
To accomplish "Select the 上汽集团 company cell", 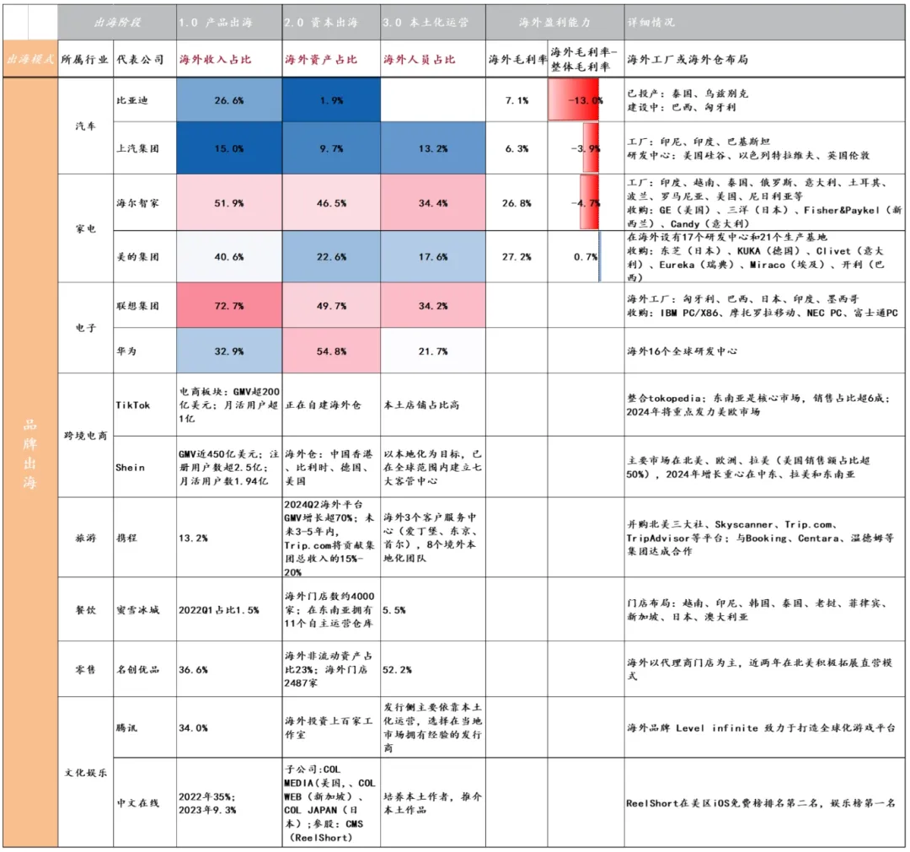I will pyautogui.click(x=145, y=148).
